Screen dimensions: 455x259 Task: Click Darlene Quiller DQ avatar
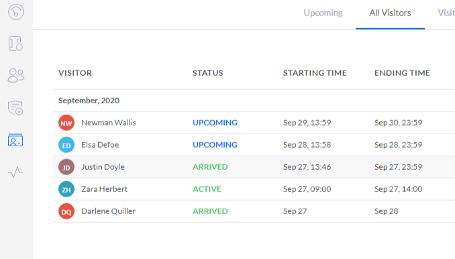pyautogui.click(x=66, y=211)
